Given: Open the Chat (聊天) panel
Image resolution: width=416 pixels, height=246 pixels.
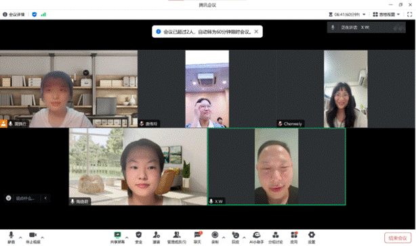Looking at the screenshot, I should click(197, 237).
